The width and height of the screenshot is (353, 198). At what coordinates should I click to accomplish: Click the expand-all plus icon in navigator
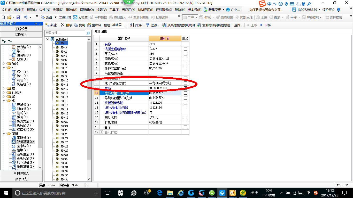click(4, 41)
